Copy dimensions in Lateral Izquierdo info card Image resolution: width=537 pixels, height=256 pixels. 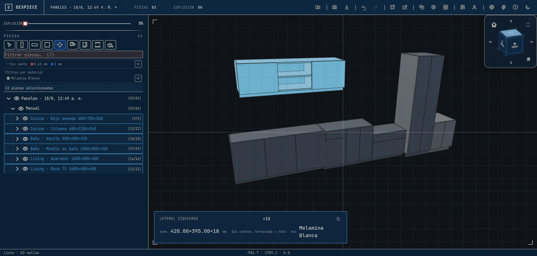click(338, 219)
